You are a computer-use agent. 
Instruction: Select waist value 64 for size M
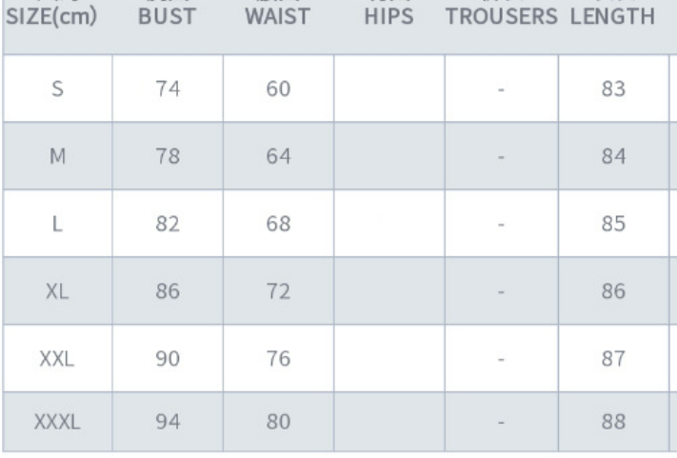pyautogui.click(x=277, y=156)
